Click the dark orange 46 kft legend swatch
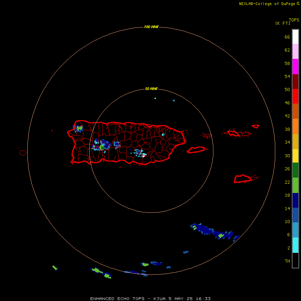301x301 pixels. tap(295, 111)
